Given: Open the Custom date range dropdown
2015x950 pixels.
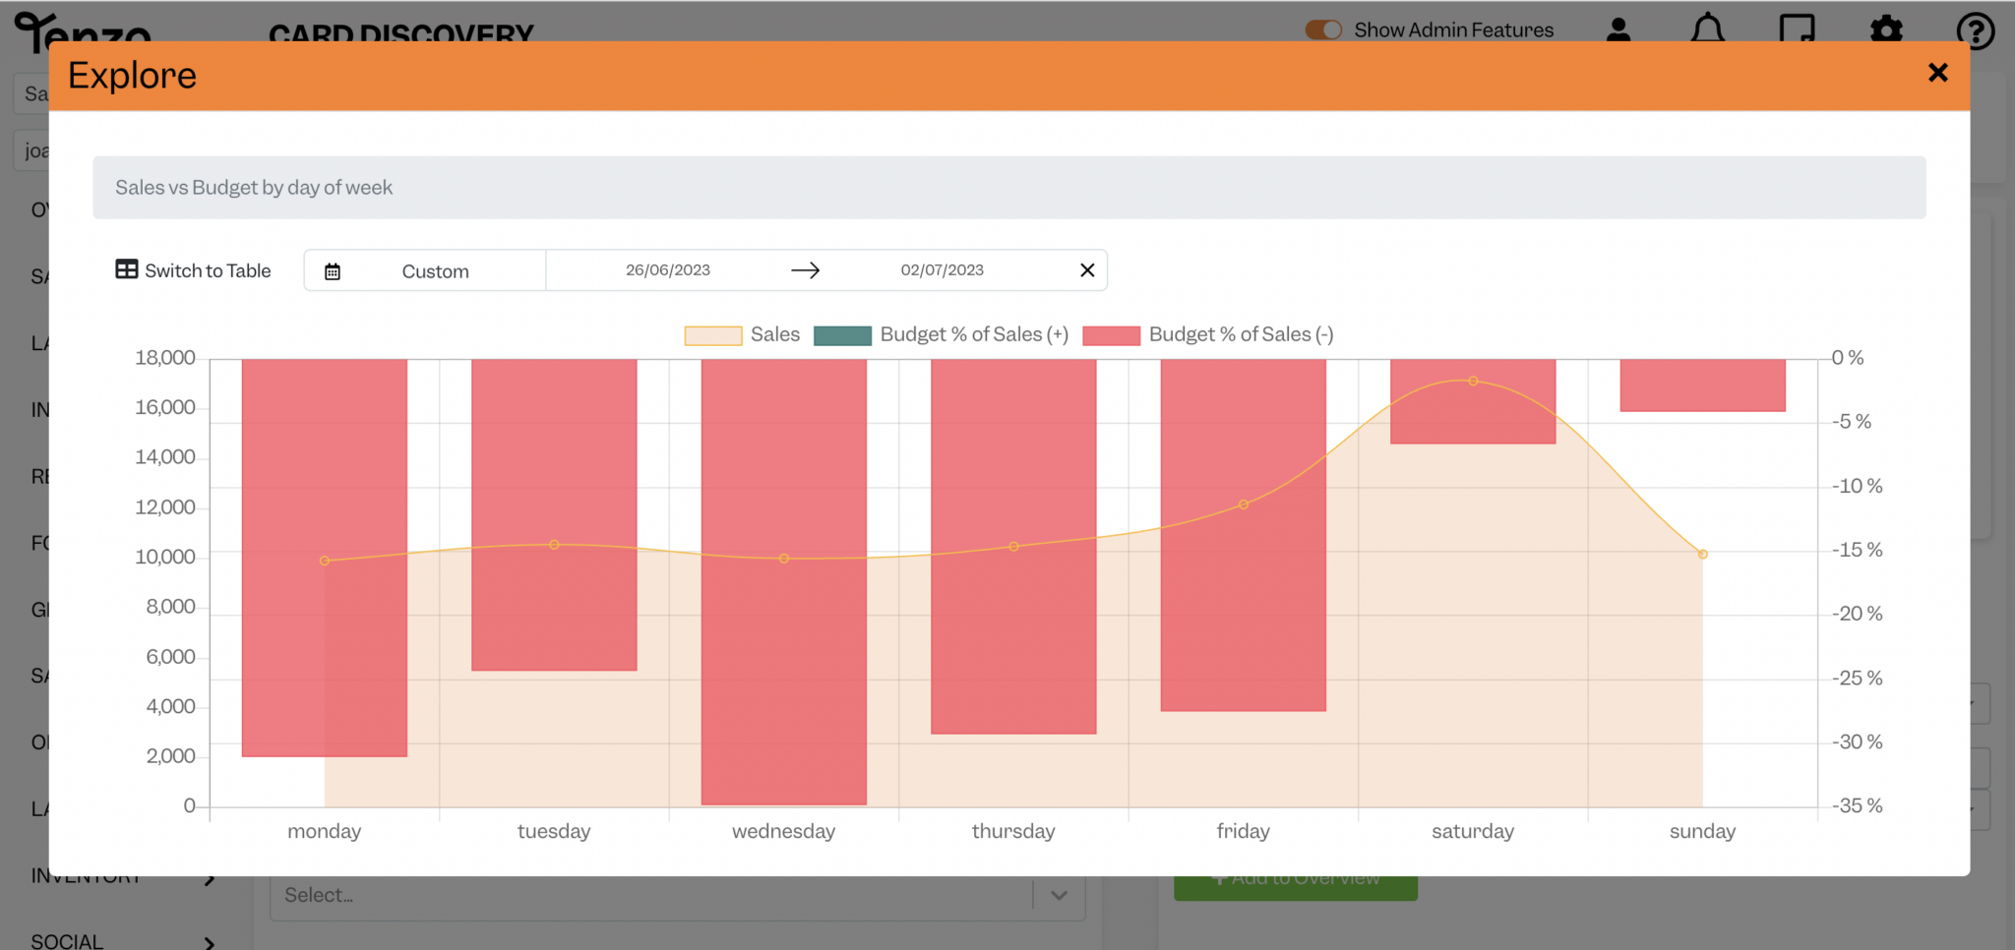Looking at the screenshot, I should [435, 269].
